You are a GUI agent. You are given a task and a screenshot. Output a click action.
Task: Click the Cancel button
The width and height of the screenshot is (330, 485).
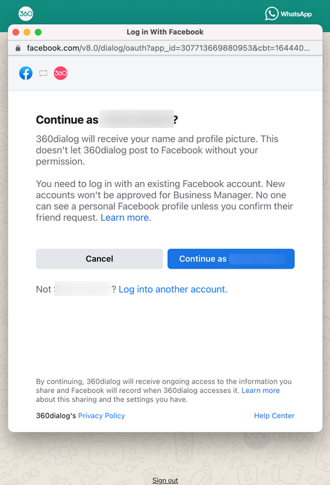click(x=99, y=259)
